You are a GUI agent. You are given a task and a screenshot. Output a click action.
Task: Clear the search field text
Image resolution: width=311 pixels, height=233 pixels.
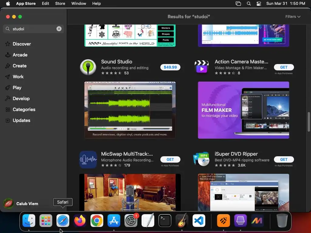tap(59, 29)
